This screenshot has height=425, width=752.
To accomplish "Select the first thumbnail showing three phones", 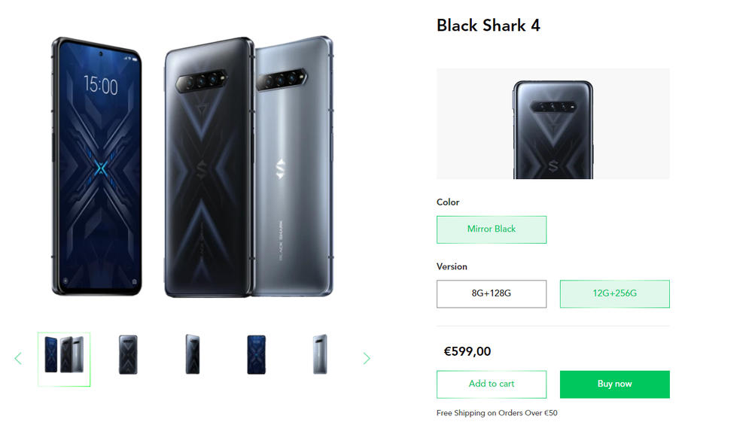I will (x=64, y=359).
